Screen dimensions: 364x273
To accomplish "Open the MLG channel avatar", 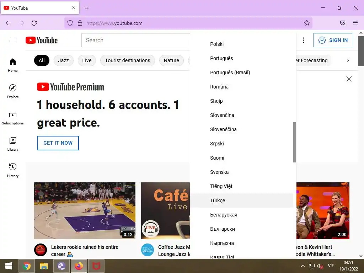I will pyautogui.click(x=41, y=250).
